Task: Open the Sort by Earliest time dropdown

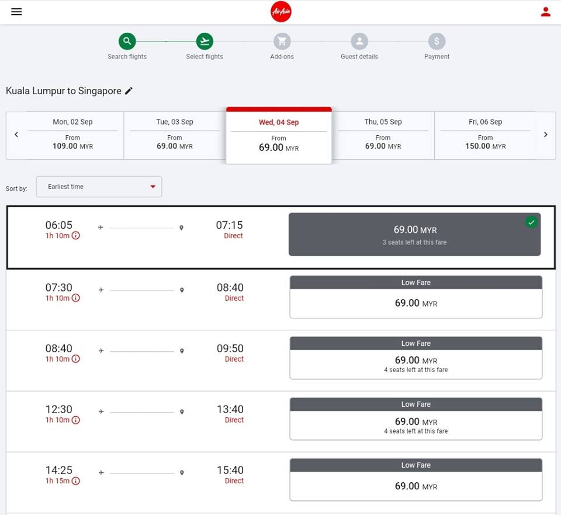Action: pos(99,187)
